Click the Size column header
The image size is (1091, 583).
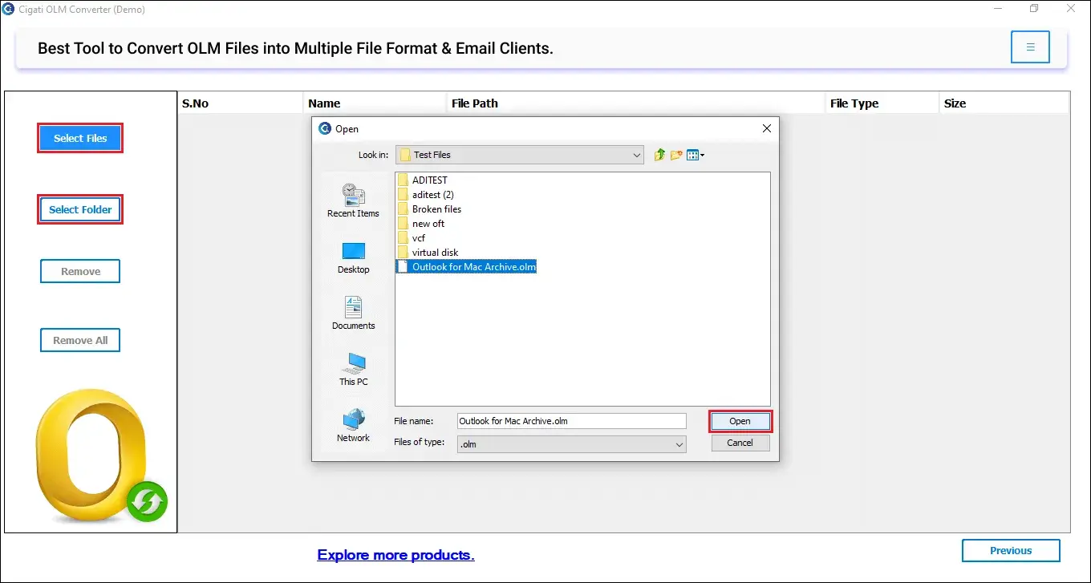[x=1004, y=103]
